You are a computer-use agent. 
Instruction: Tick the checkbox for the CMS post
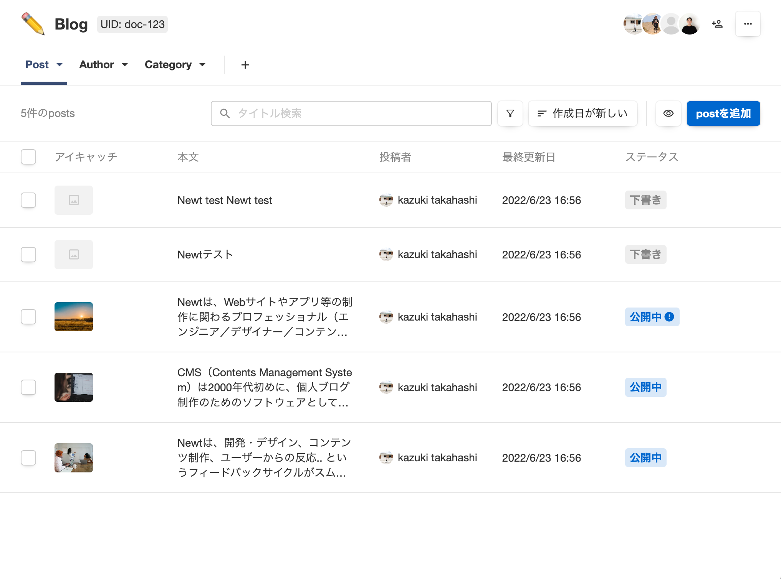[x=28, y=387]
